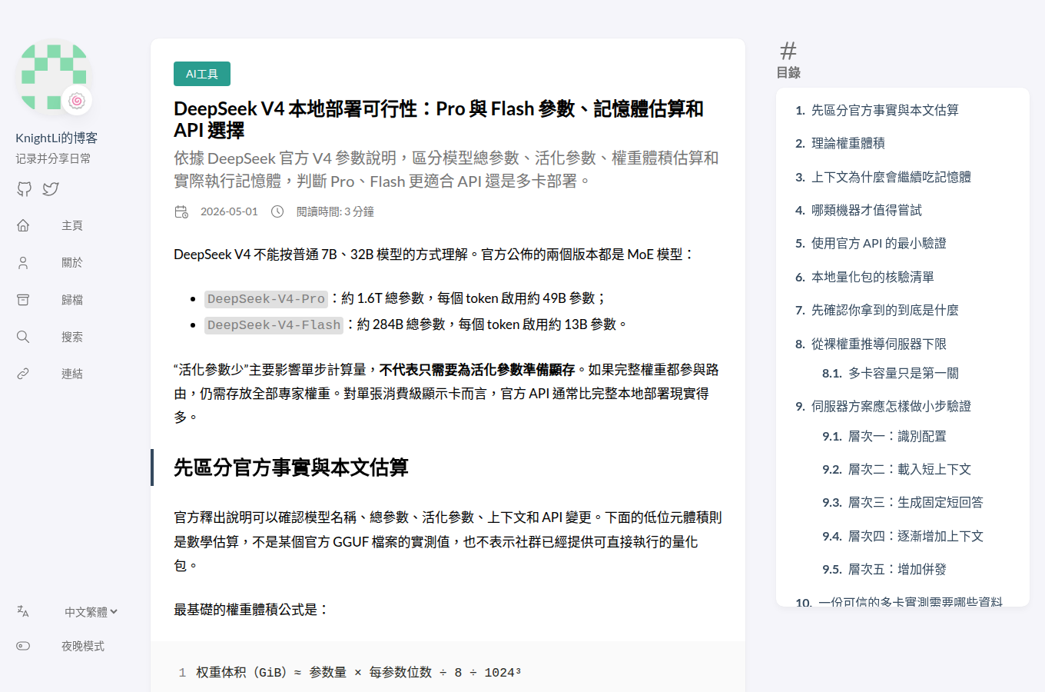Image resolution: width=1045 pixels, height=692 pixels.
Task: Click the 目錄 heading label
Action: (788, 72)
